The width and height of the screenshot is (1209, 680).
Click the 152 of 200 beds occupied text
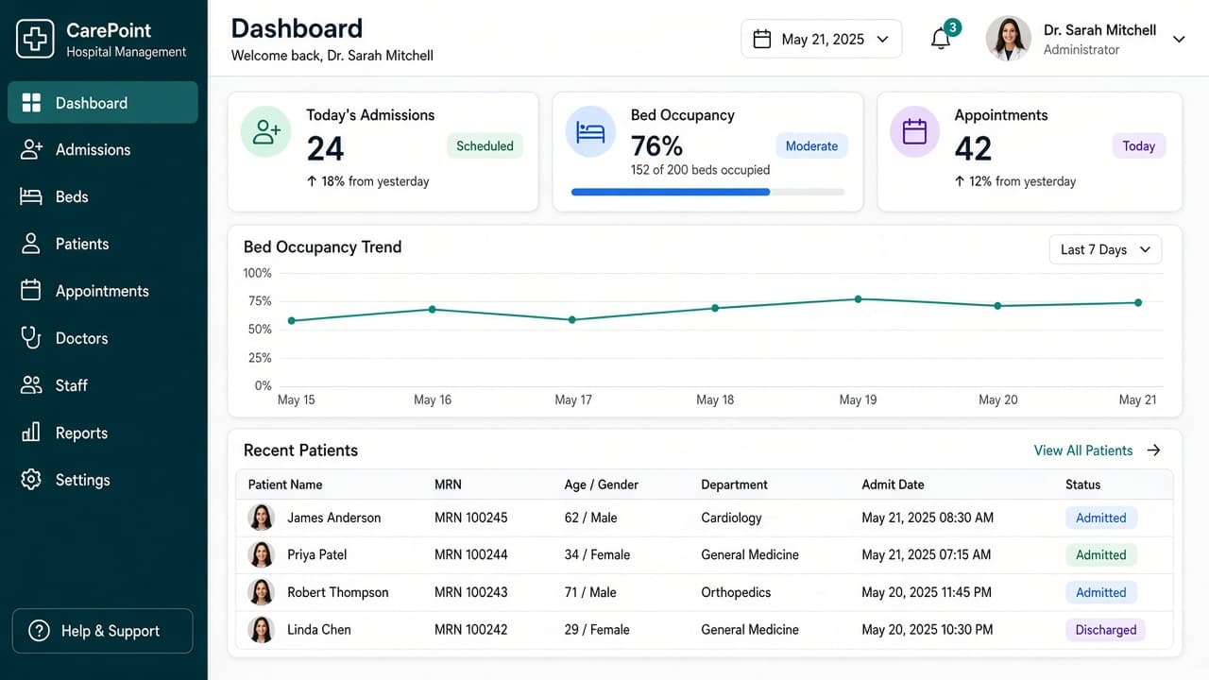(x=700, y=170)
